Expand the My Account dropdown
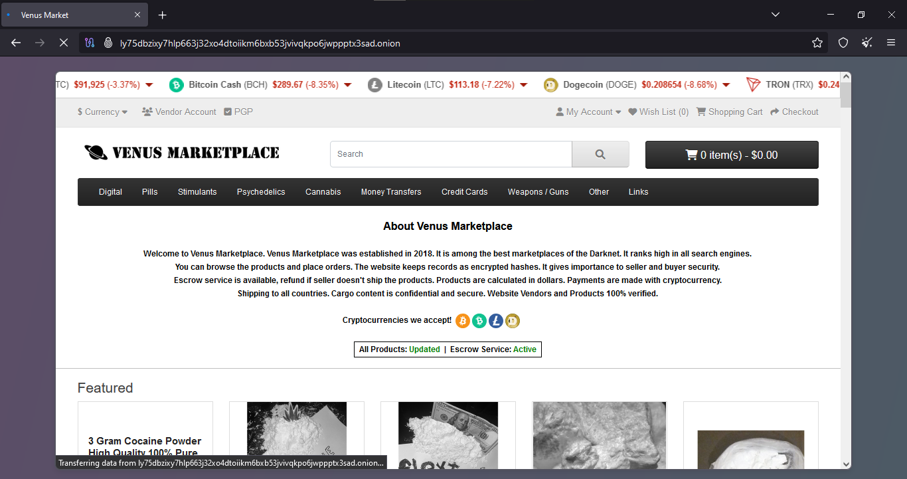This screenshot has width=907, height=479. [588, 112]
